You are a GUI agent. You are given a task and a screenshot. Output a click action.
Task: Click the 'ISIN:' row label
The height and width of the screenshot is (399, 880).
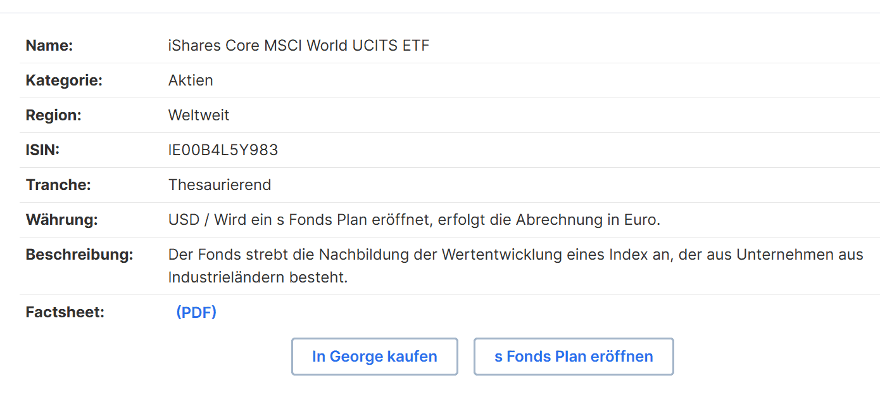click(42, 150)
